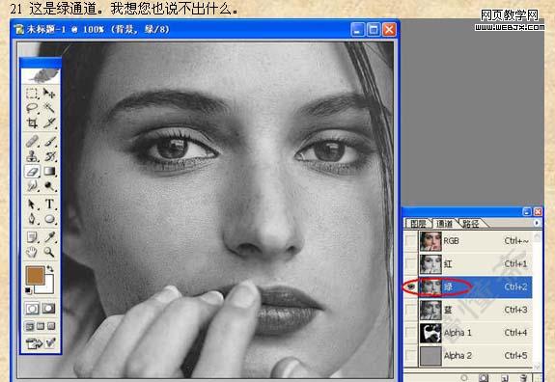
Task: Toggle visibility of the 红 channel
Action: click(x=410, y=264)
